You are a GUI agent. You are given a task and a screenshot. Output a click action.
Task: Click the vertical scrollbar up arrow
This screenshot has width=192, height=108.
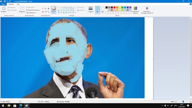point(191,18)
